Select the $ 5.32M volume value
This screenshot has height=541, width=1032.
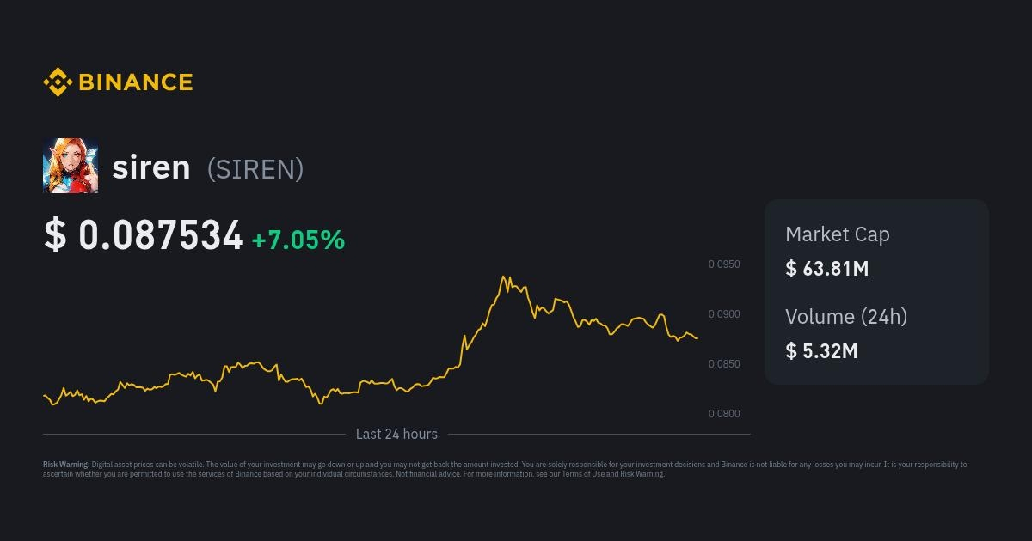click(821, 351)
